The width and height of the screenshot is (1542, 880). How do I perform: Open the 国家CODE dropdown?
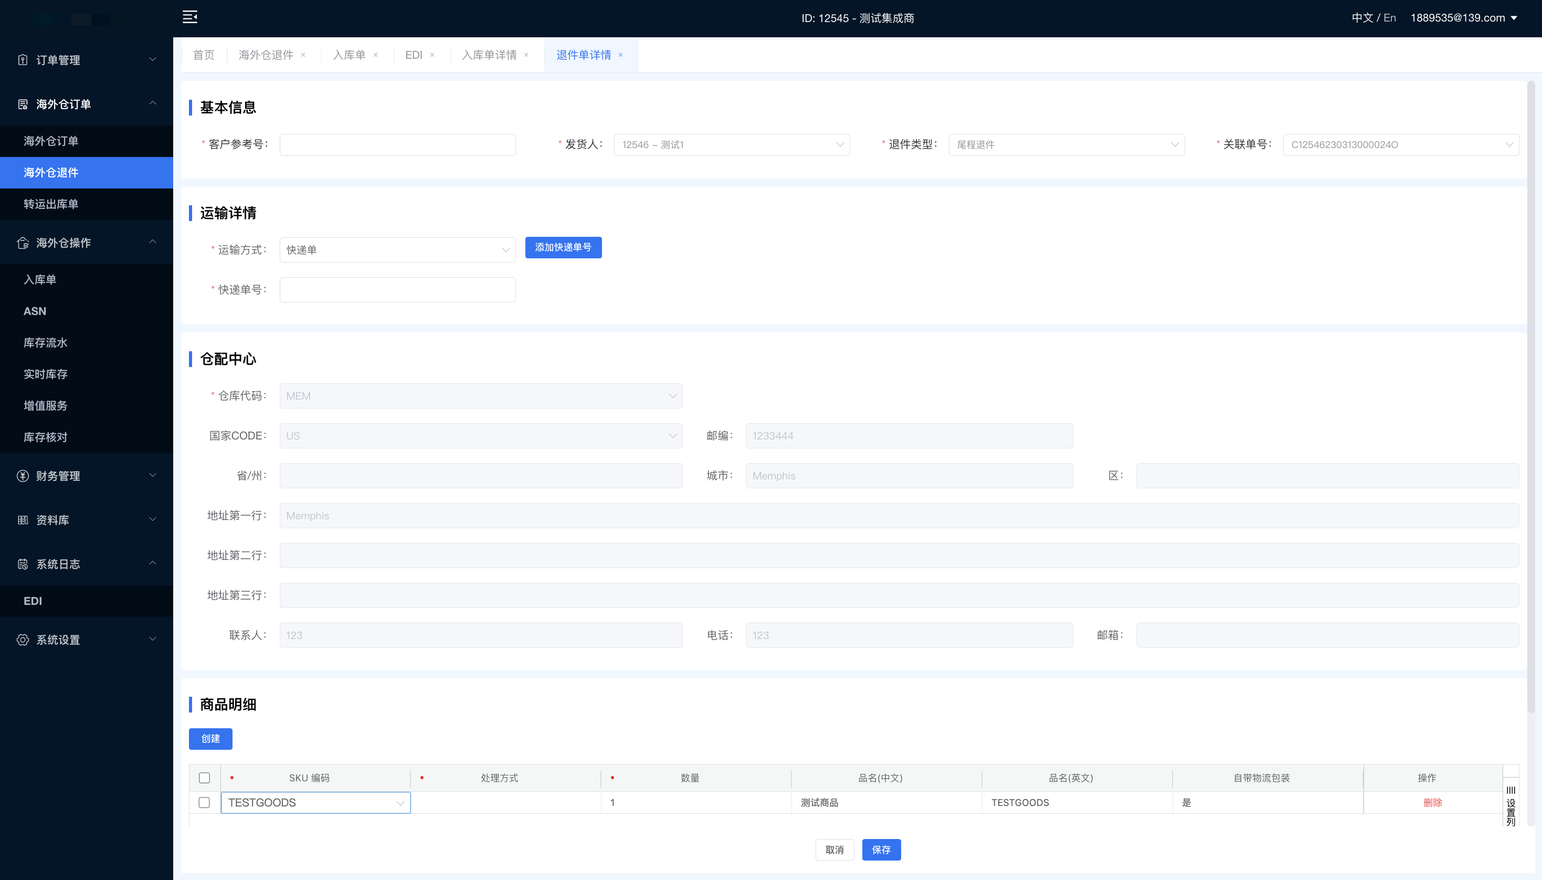481,436
